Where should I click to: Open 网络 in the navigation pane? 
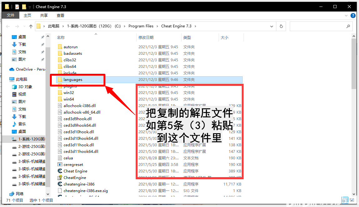16,194
